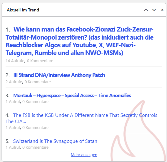This screenshot has height=162, width=167.
Task: Click the 2 Aufrufe view count
Action: pyautogui.click(x=14, y=82)
